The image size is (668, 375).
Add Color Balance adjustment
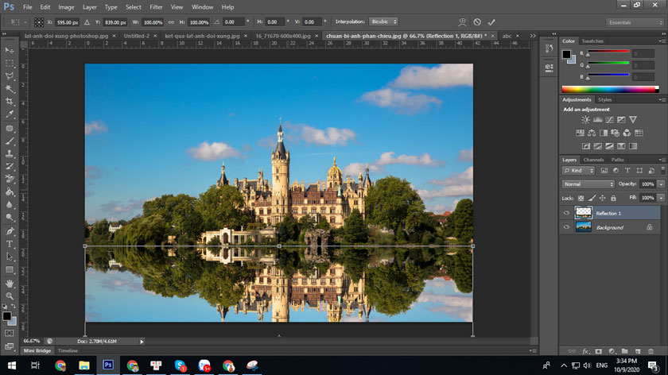click(x=592, y=133)
